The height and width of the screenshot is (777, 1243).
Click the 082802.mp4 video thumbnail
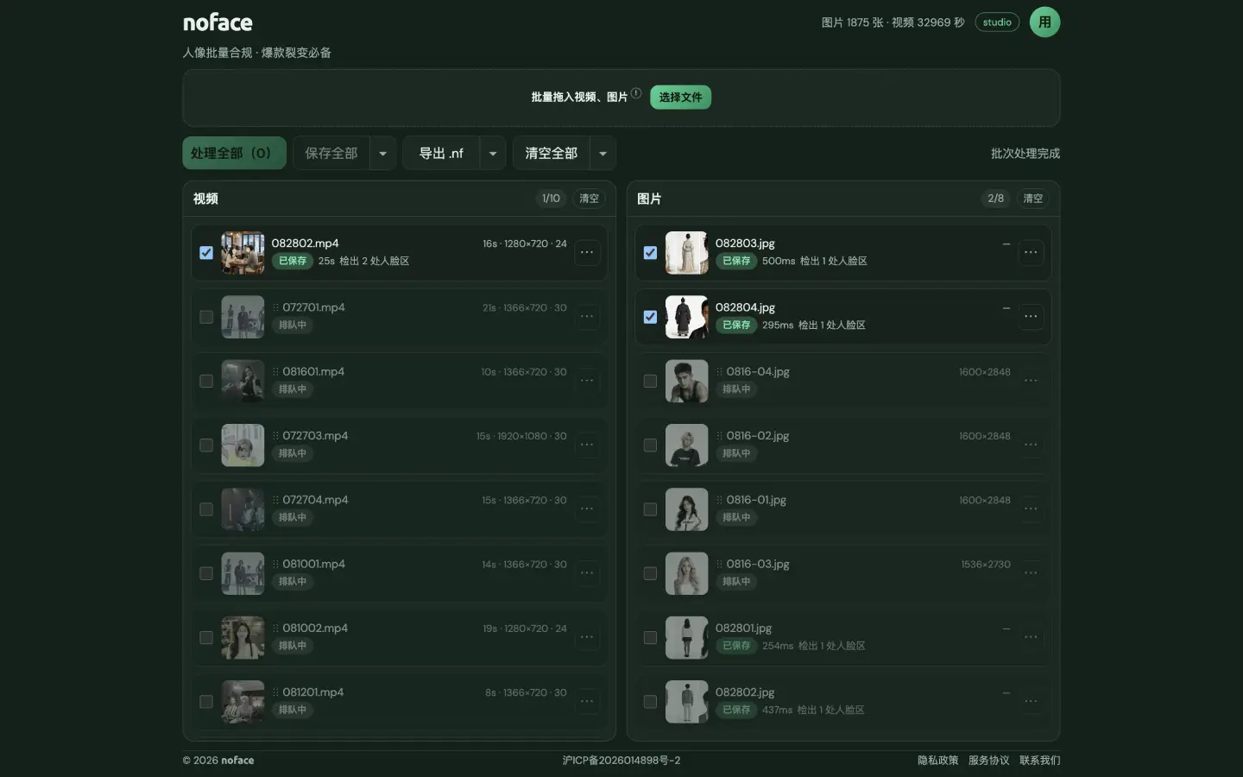(x=243, y=253)
